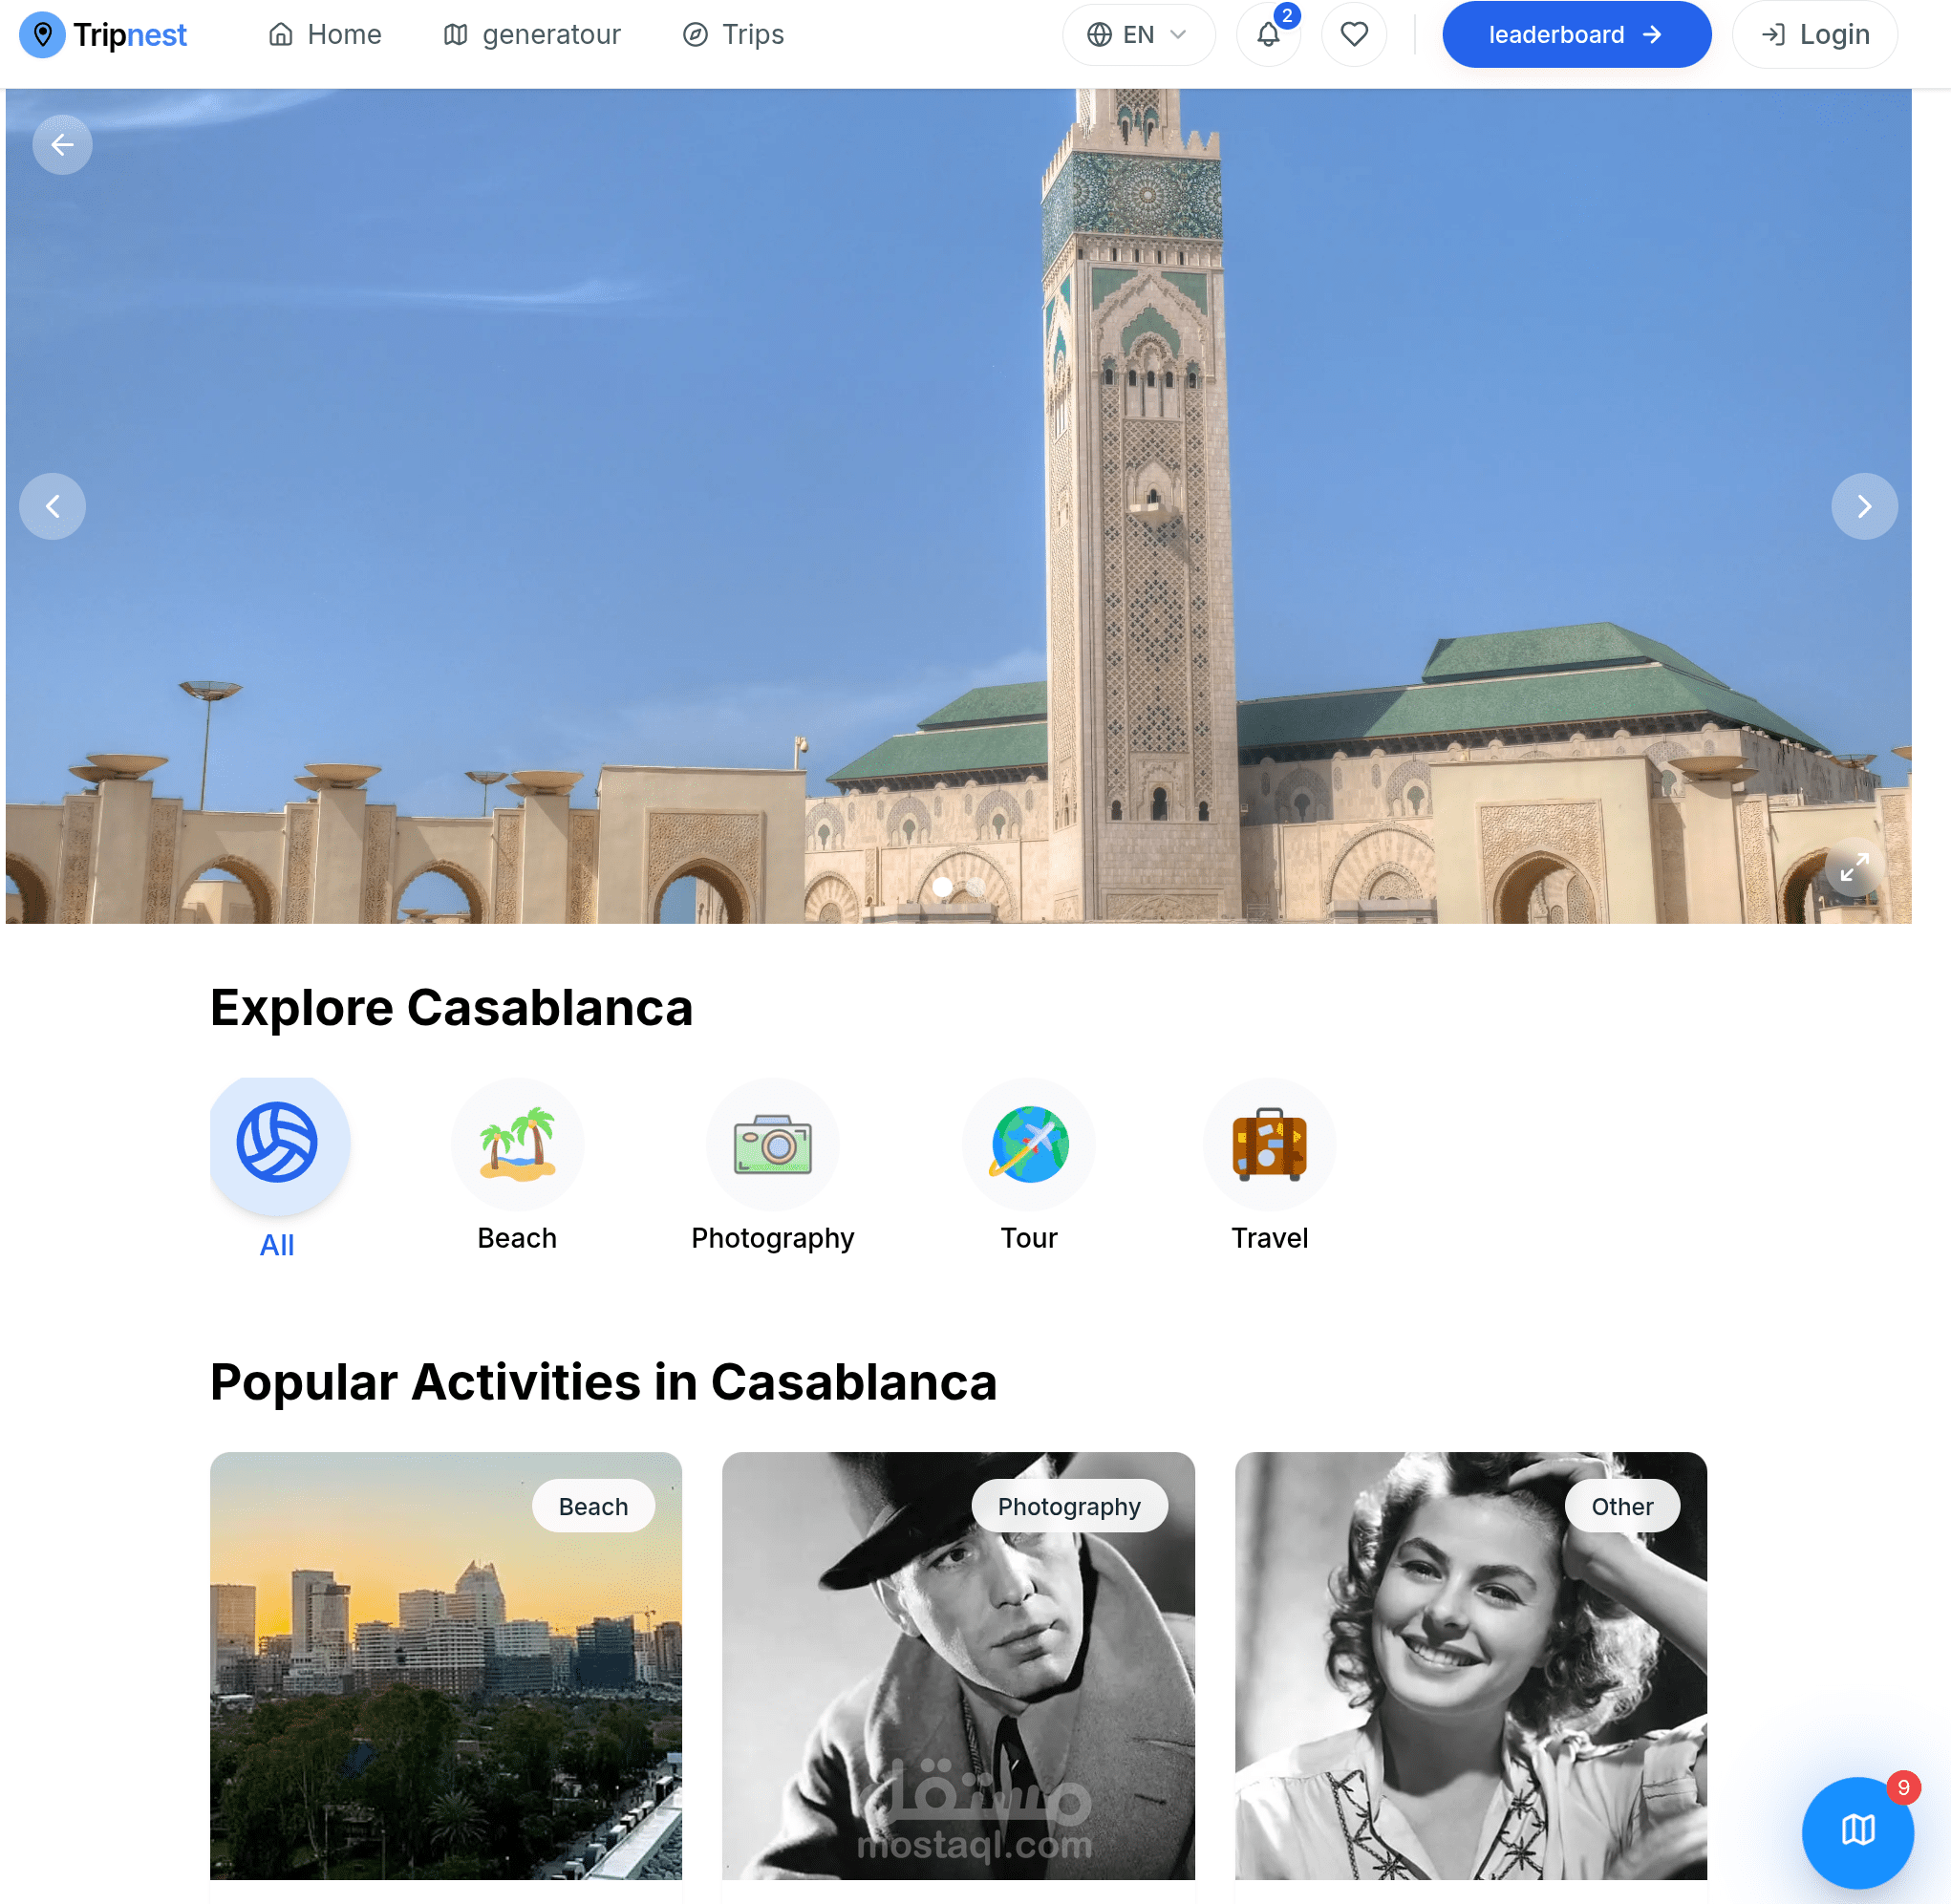Click the back arrow on hero image
This screenshot has width=1951, height=1904.
[62, 145]
